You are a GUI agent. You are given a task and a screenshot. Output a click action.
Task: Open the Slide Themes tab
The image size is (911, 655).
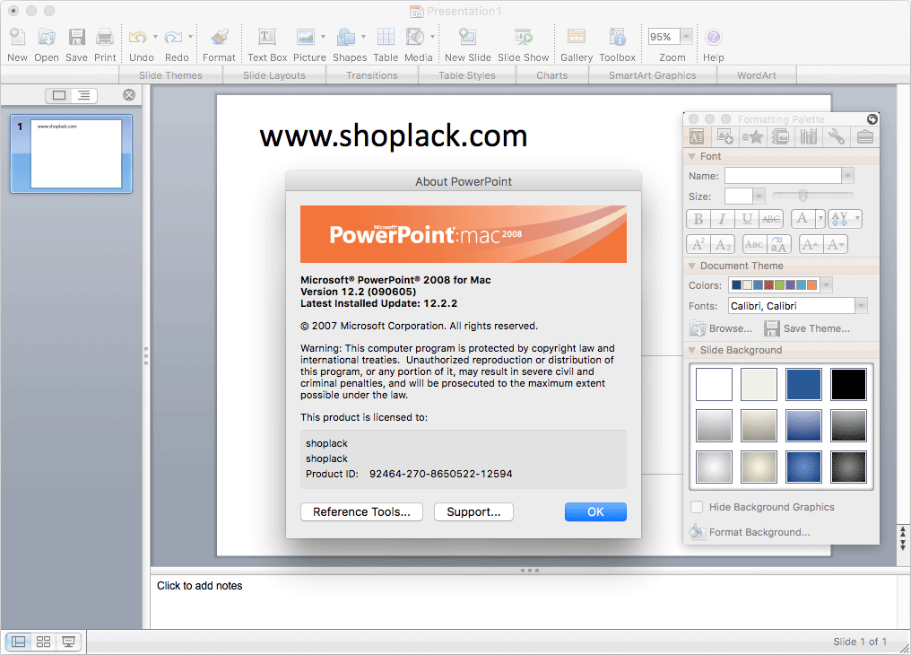tap(170, 75)
